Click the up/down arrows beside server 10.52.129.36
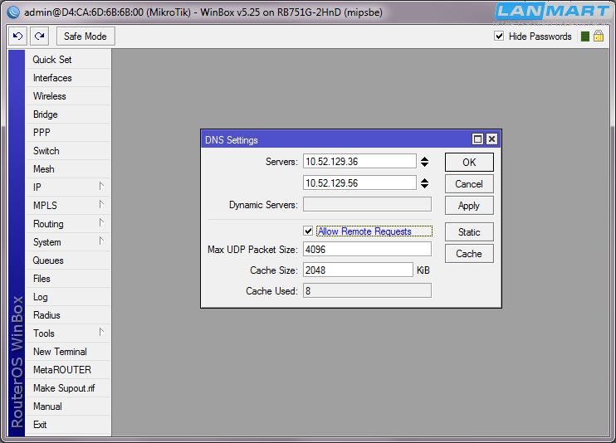 tap(424, 162)
